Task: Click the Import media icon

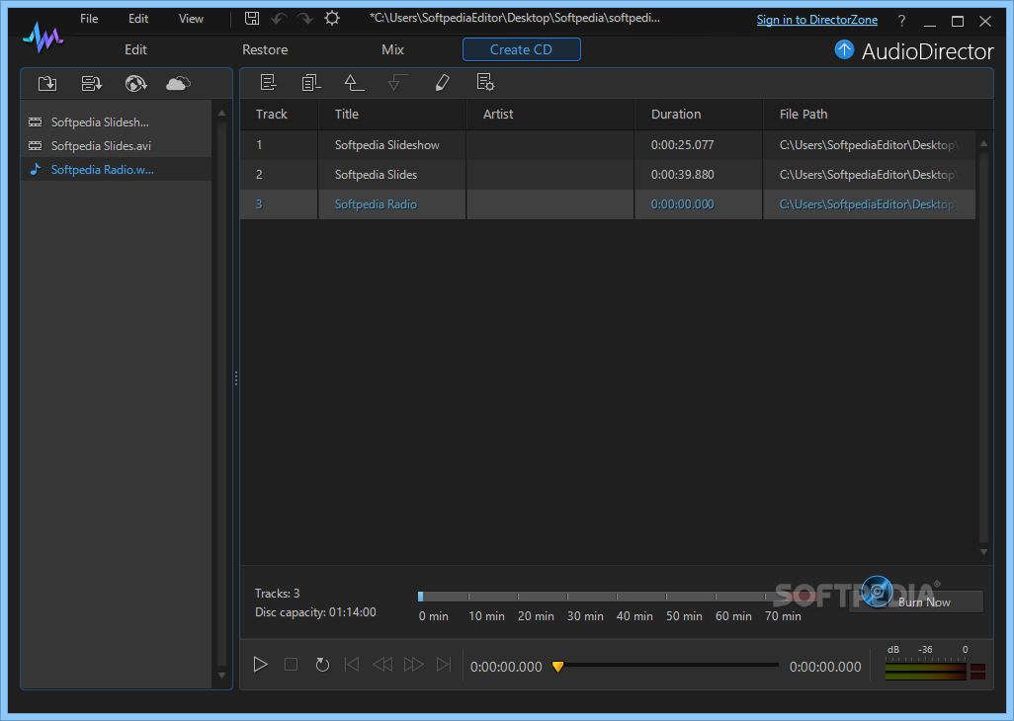Action: click(47, 83)
